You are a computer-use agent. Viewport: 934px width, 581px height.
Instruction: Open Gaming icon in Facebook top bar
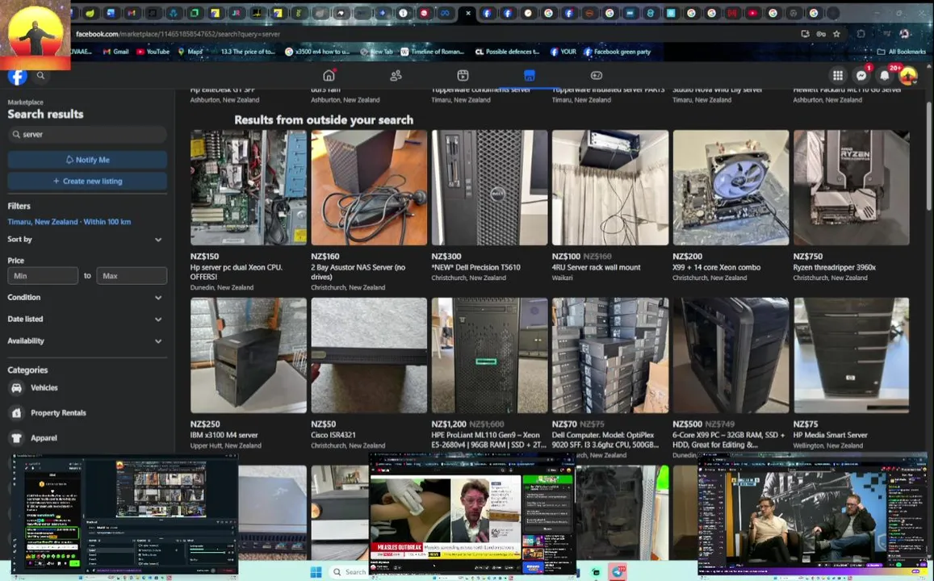click(x=597, y=75)
